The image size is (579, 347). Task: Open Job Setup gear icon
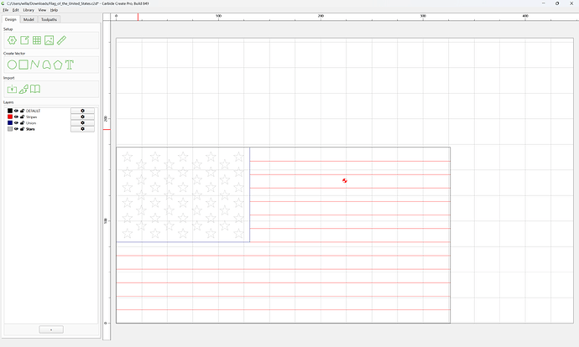point(13,40)
